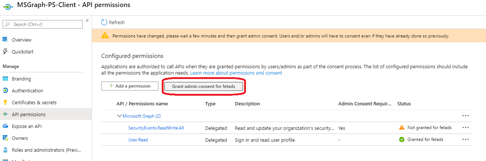Viewport: 486px width, 161px height.
Task: Click Add a permission button
Action: pos(129,86)
